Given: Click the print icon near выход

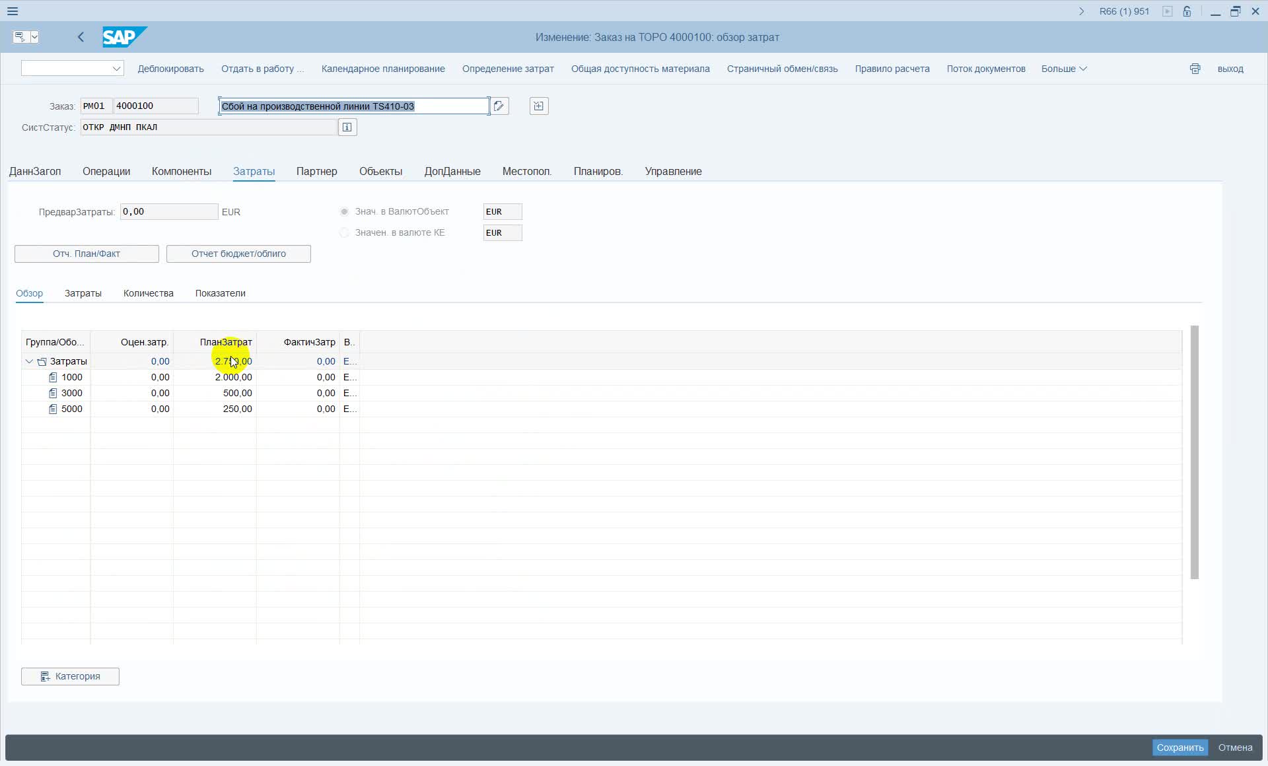Looking at the screenshot, I should (1195, 69).
